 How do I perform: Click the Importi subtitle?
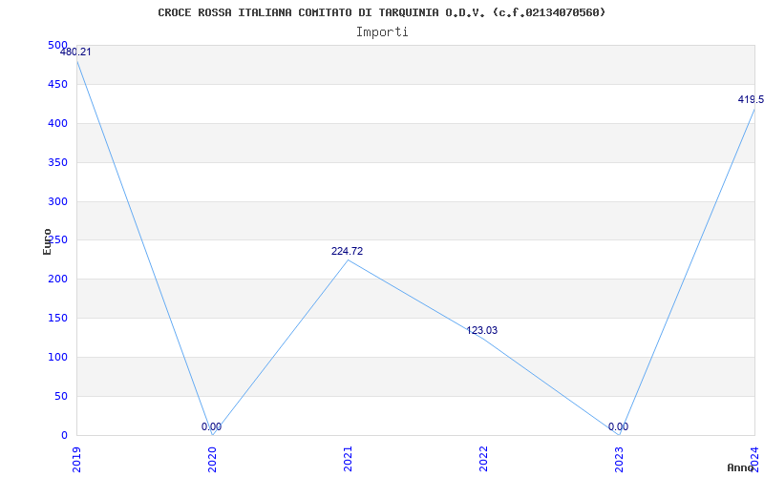(x=382, y=32)
